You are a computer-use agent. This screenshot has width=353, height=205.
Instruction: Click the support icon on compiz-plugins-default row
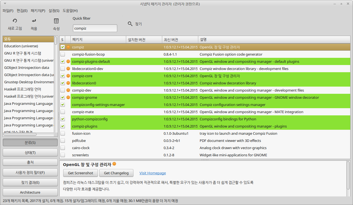[68, 61]
